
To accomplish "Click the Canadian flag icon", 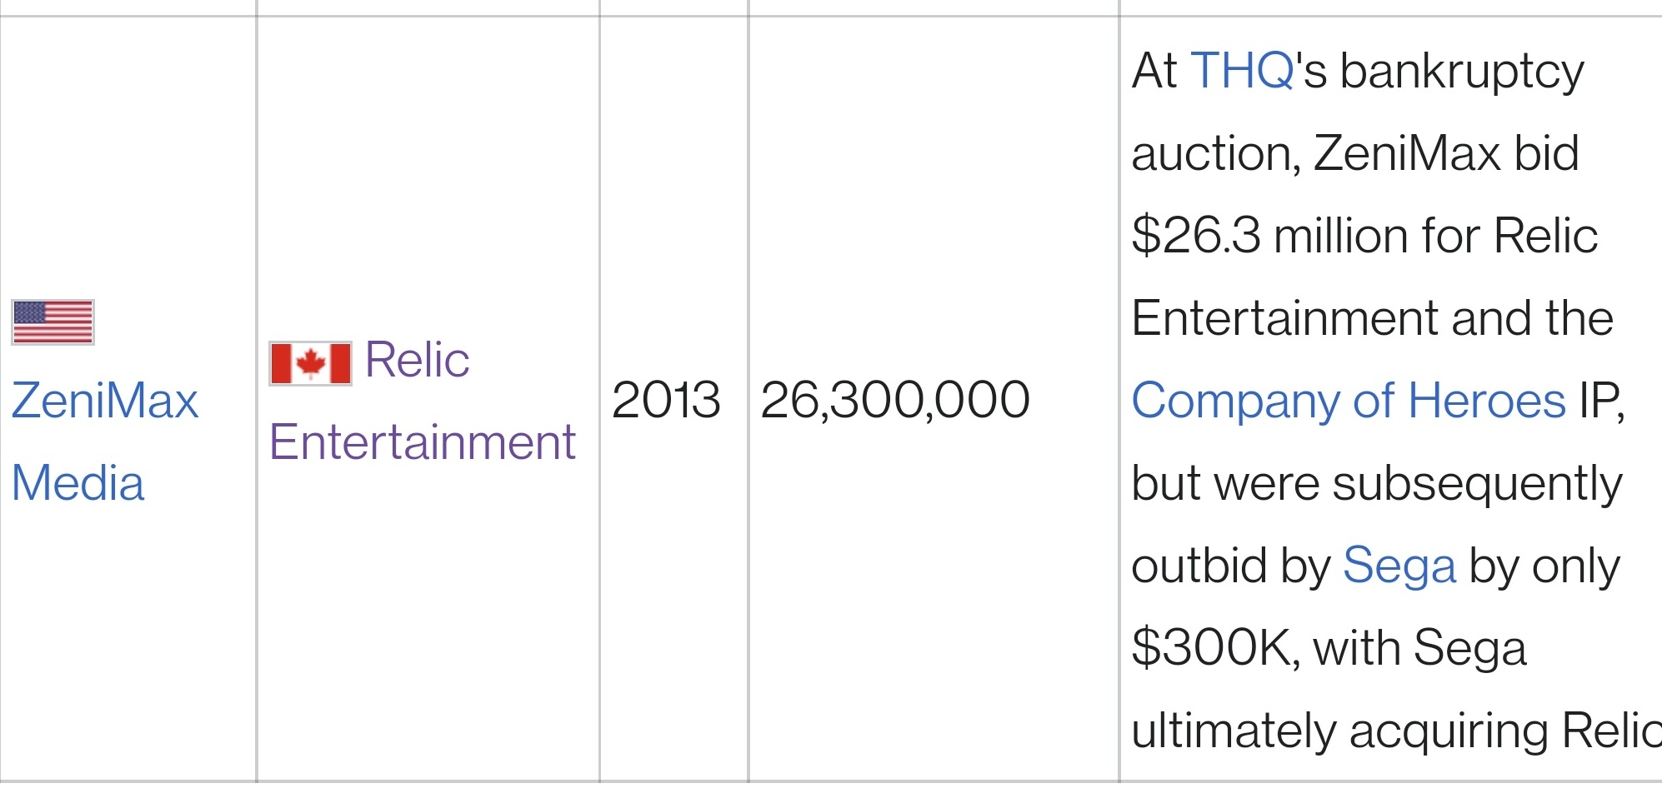I will point(310,363).
